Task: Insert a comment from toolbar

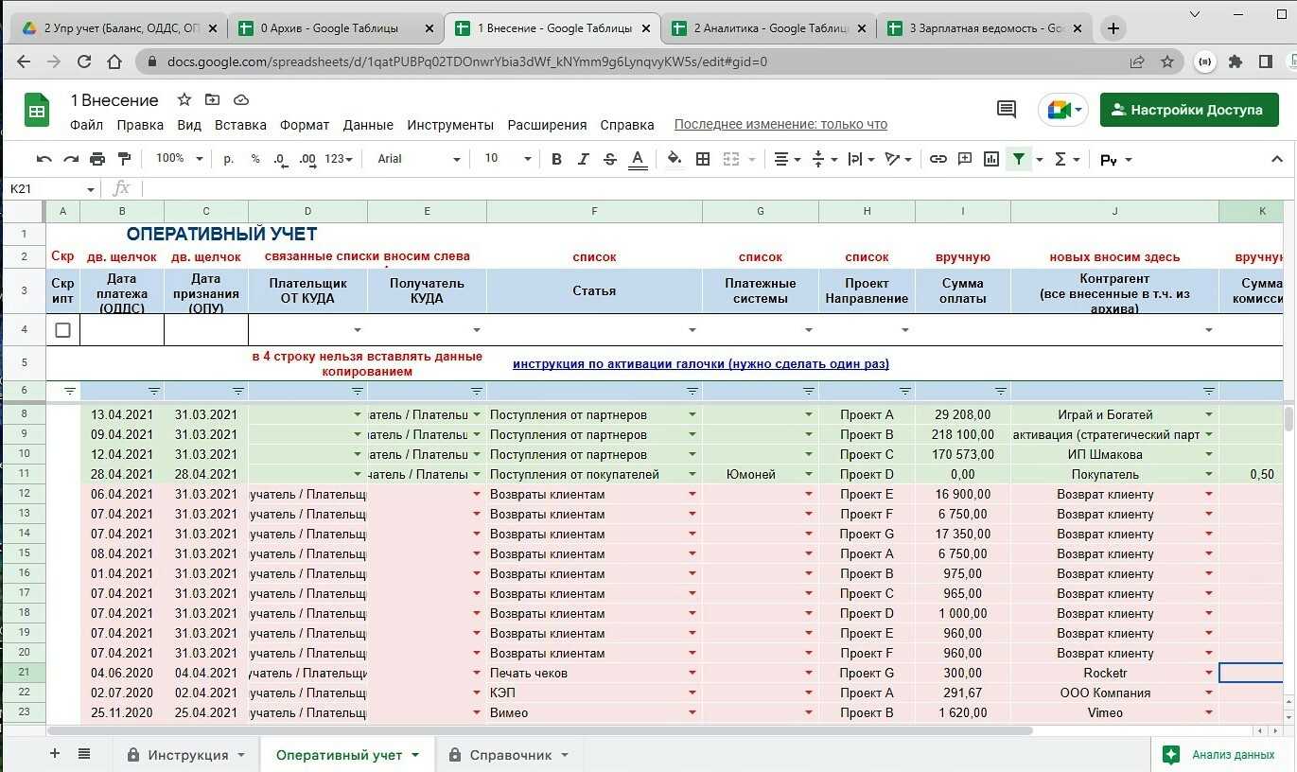Action: click(965, 159)
